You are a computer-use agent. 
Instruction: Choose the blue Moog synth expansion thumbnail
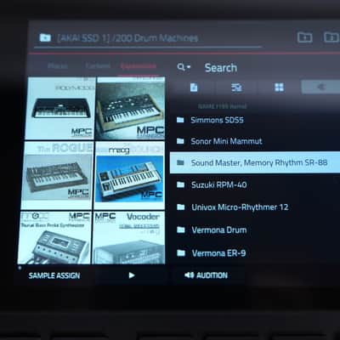coord(129,175)
